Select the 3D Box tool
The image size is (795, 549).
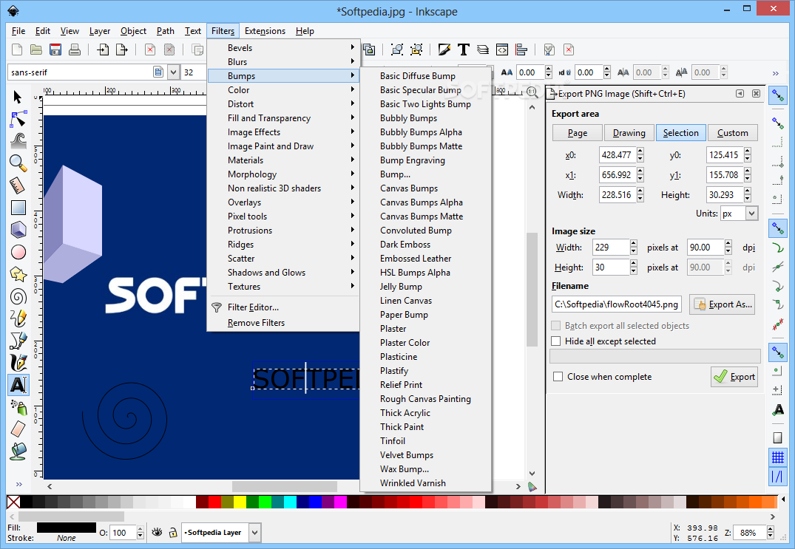point(18,230)
